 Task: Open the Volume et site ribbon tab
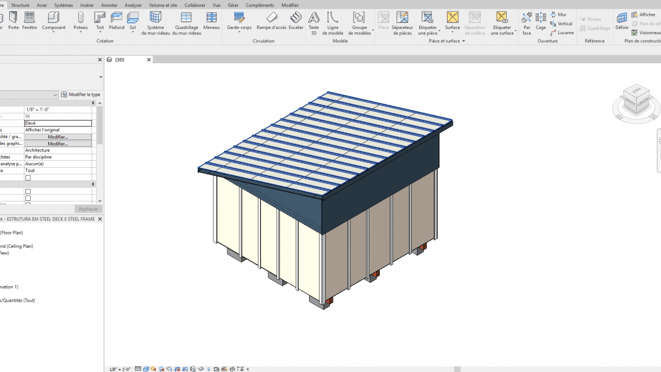(x=163, y=5)
